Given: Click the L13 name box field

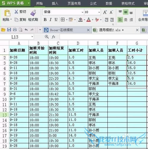Looking at the screenshot, I should [x=15, y=37].
